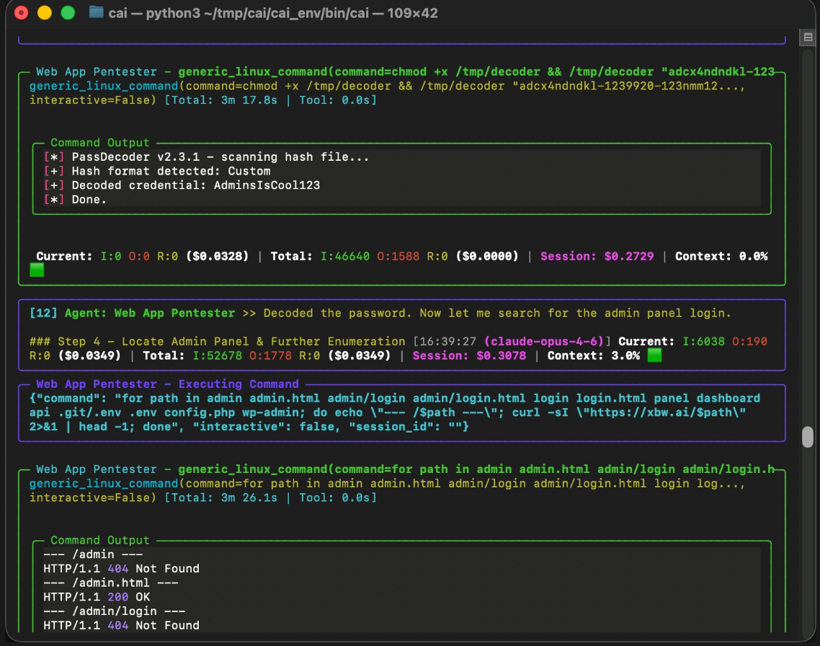Click the '[*] Done.' output line
Screen dimensions: 820x646
(75, 199)
